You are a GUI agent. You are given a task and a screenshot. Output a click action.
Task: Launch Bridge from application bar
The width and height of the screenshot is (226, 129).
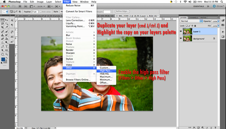20,6
